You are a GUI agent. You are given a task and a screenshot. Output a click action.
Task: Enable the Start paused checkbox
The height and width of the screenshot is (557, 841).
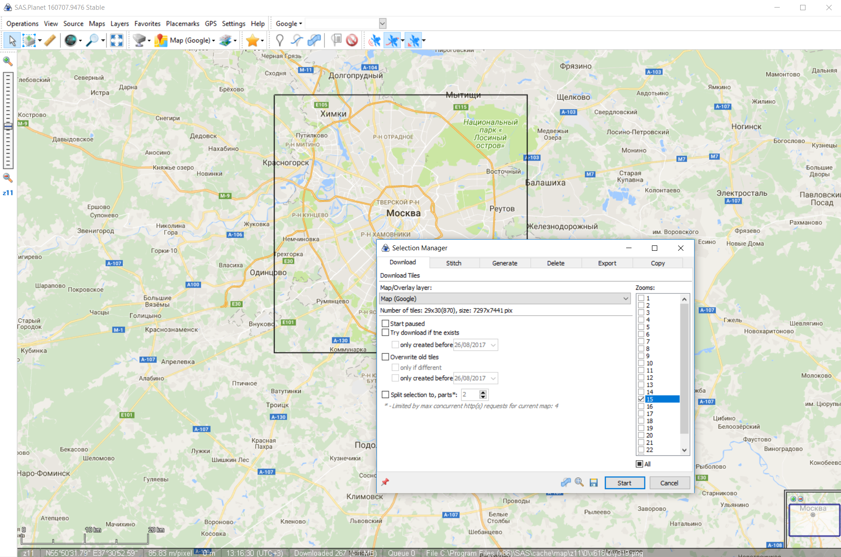click(x=385, y=324)
